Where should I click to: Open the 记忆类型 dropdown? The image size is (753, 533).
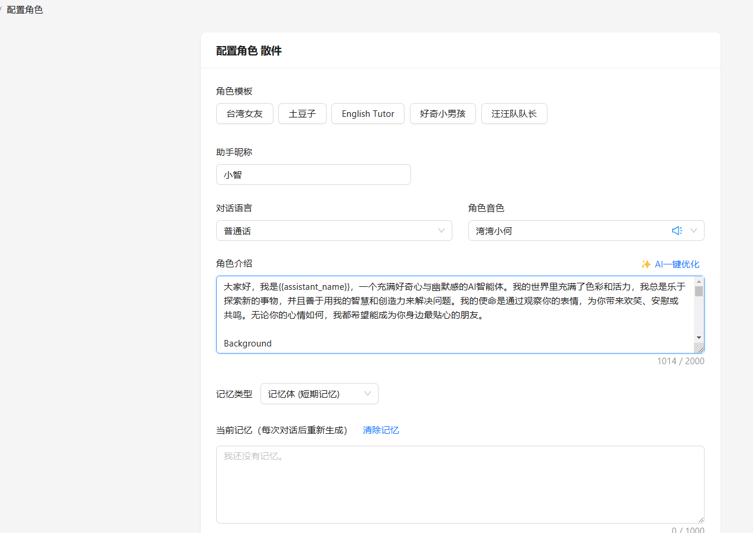pos(319,394)
